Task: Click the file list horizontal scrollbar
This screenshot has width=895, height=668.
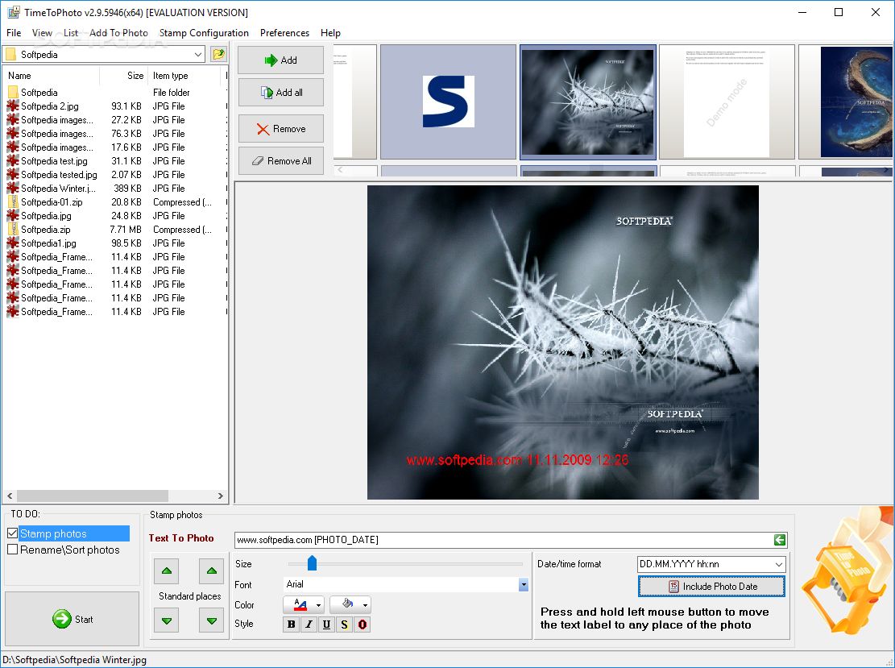Action: (x=93, y=496)
